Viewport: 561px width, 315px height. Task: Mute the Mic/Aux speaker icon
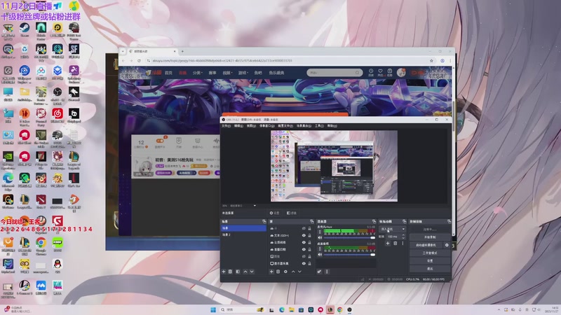click(x=320, y=238)
